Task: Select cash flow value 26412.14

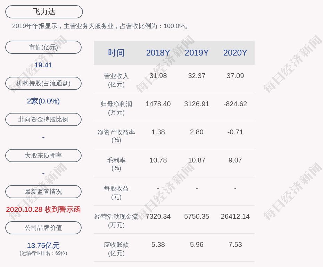Action: coord(235,216)
